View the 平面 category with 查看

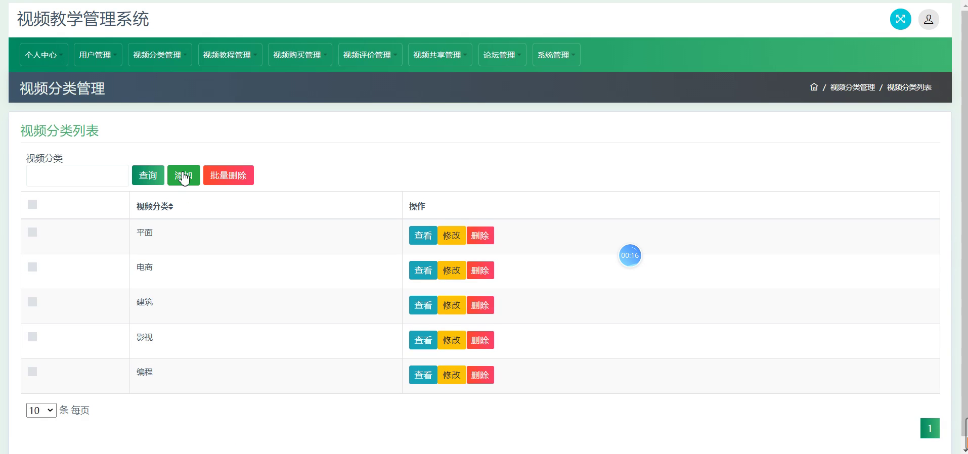pyautogui.click(x=423, y=236)
